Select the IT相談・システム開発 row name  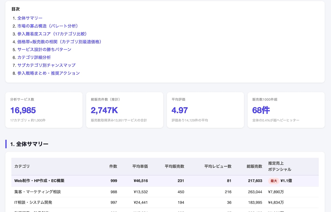coord(33,203)
